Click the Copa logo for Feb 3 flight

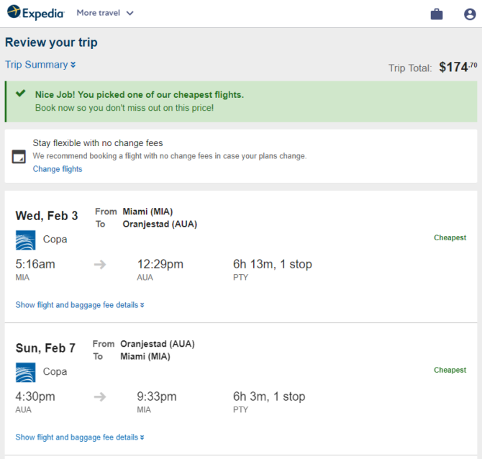click(25, 240)
